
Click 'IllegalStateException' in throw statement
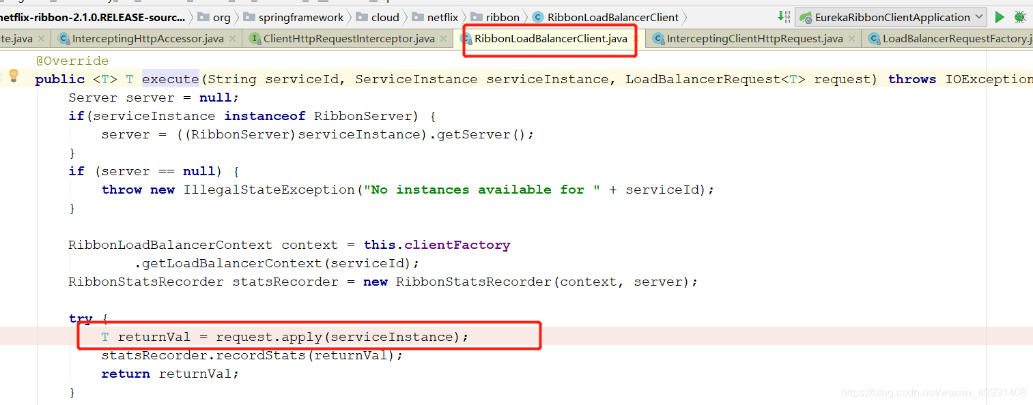pos(269,190)
